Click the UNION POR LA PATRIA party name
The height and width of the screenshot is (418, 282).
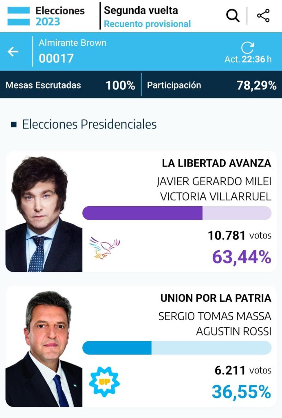coord(216,298)
